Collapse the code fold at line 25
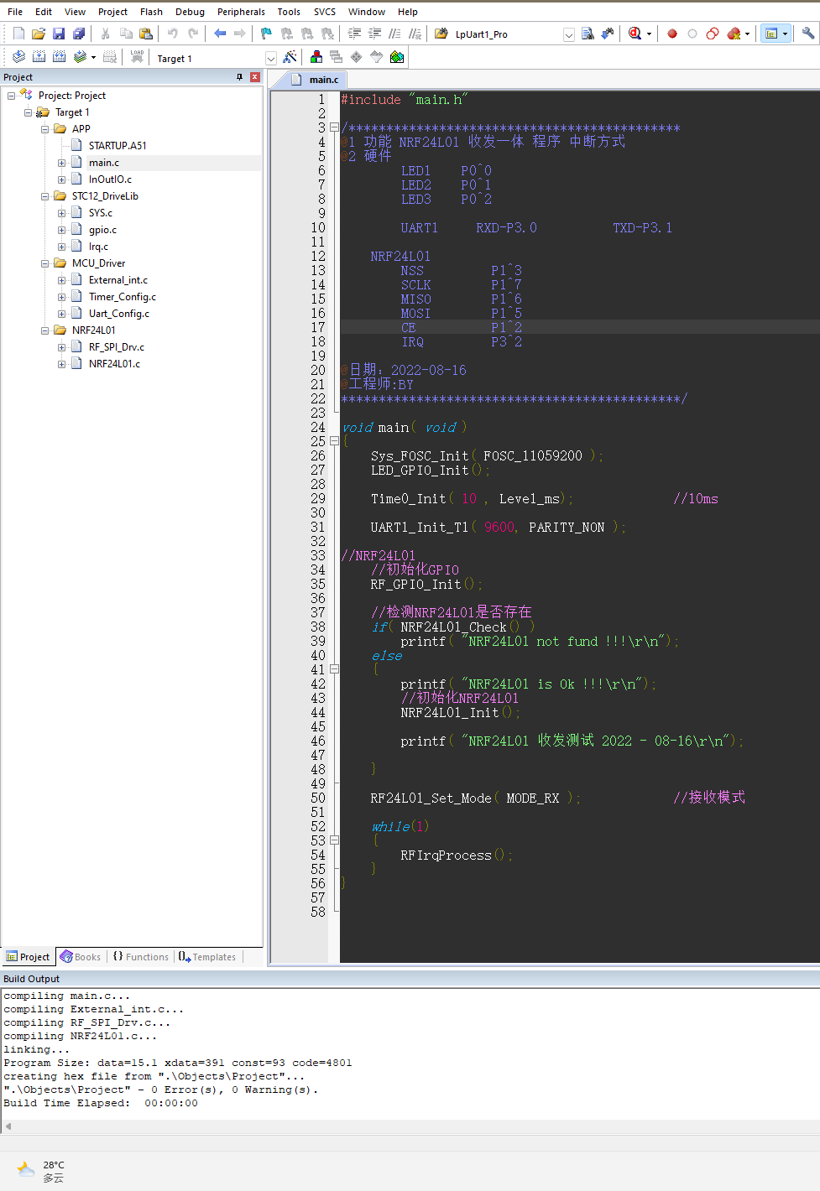This screenshot has width=820, height=1191. tap(334, 440)
